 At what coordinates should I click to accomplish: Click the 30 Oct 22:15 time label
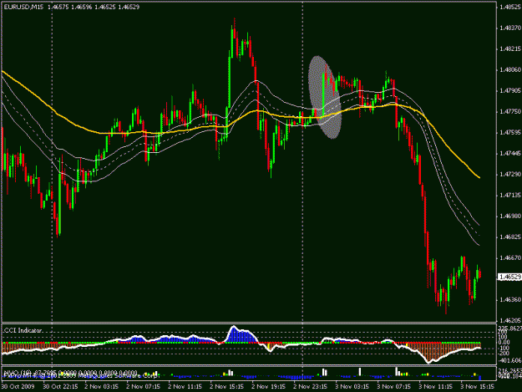click(60, 387)
